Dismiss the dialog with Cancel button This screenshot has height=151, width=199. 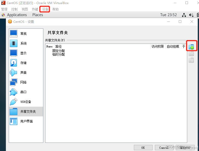[164, 148]
